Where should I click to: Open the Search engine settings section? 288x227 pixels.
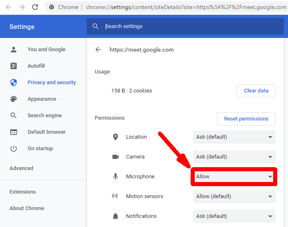(45, 116)
